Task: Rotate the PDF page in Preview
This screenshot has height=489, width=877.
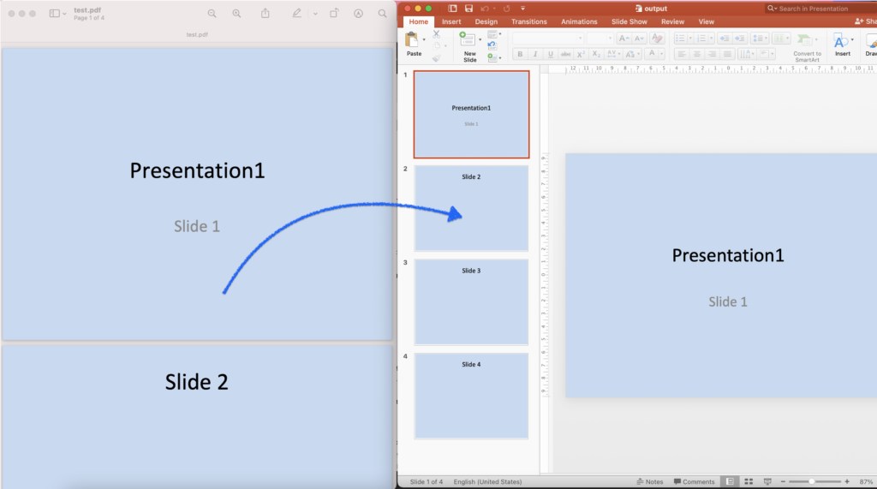Action: coord(334,14)
